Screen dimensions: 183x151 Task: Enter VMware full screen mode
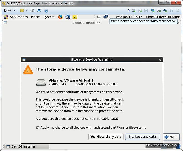coord(39,10)
